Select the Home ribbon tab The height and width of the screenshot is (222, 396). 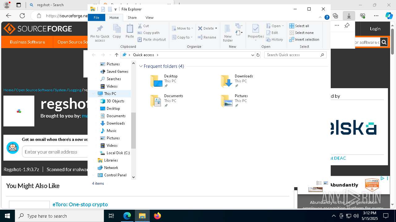(x=114, y=18)
